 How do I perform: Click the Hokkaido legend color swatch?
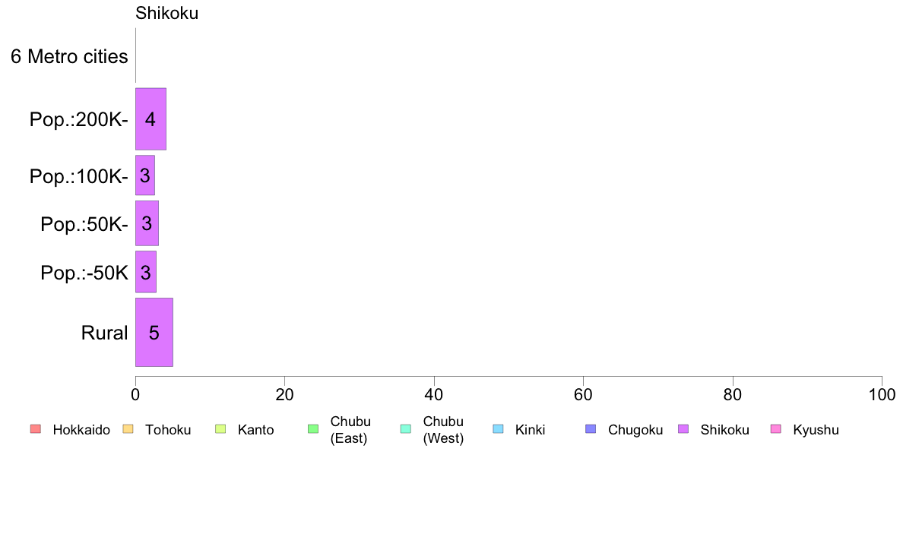click(35, 429)
